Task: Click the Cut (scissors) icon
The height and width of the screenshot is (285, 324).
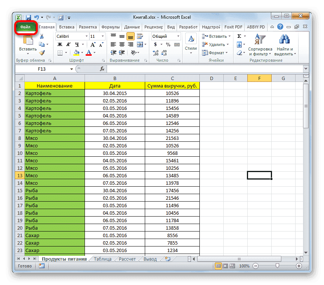Action: point(42,36)
